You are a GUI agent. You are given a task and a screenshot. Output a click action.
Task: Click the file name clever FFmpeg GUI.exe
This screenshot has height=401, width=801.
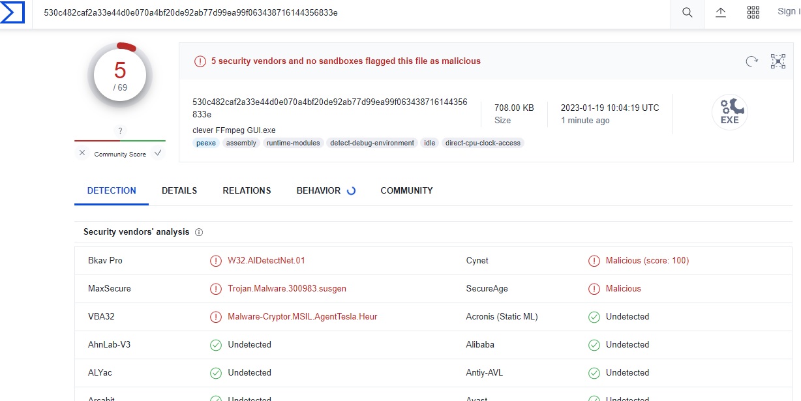pyautogui.click(x=234, y=130)
